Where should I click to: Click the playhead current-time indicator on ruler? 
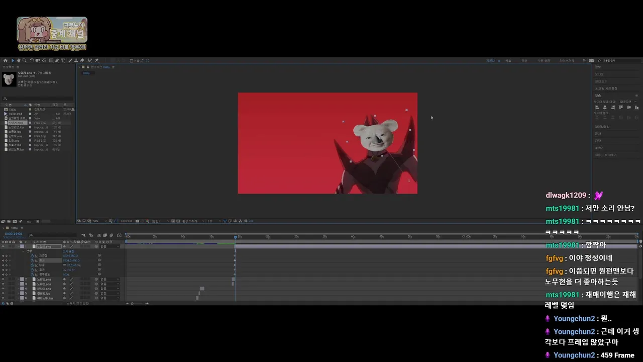click(x=235, y=237)
